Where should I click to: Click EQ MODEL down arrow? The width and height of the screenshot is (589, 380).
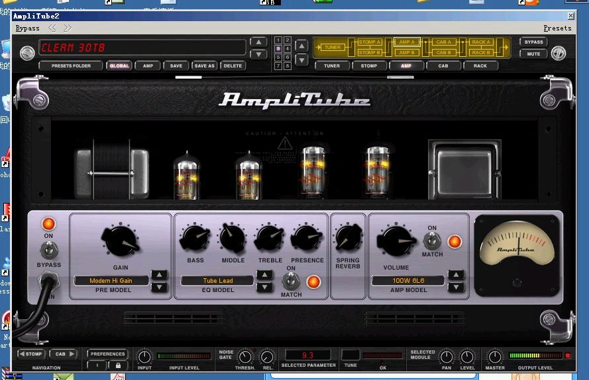click(264, 287)
